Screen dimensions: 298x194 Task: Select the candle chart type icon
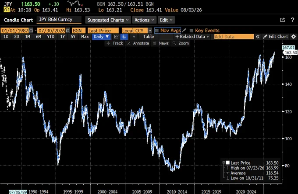[x=124, y=37]
